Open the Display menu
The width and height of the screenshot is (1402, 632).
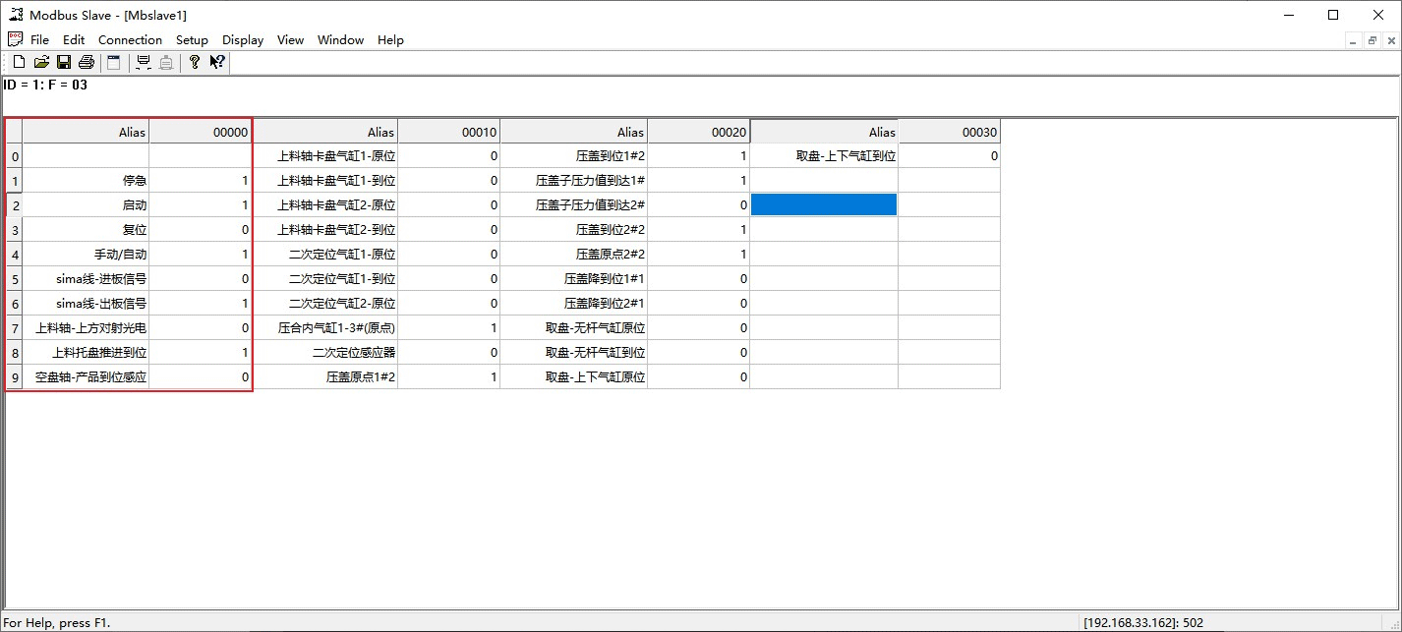click(x=243, y=40)
